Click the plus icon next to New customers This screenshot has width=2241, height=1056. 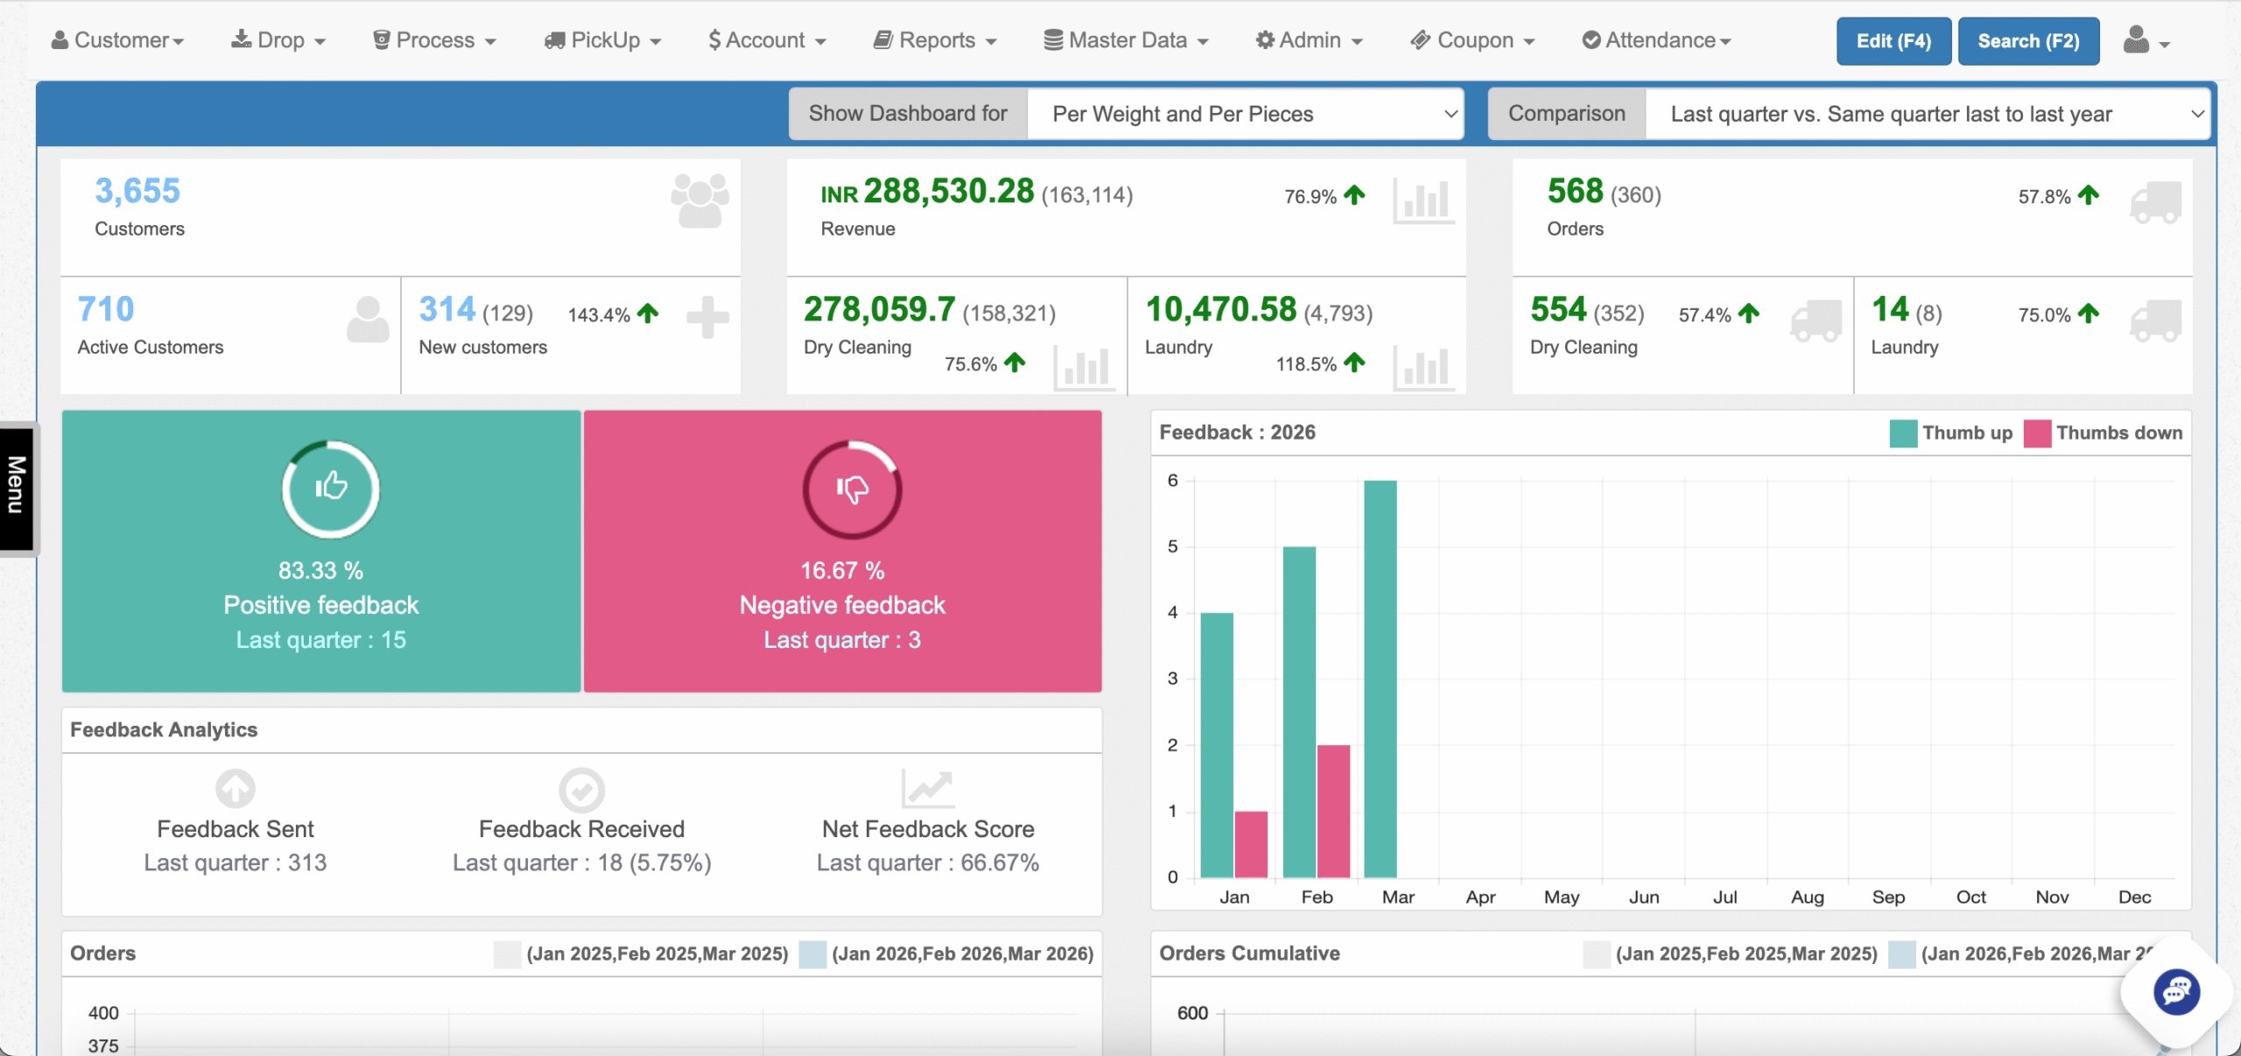point(706,319)
